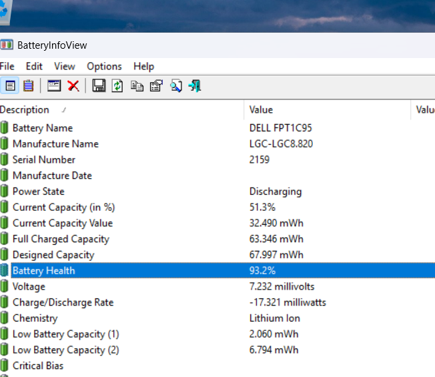Select the Charge/Discharge Rate row label

[63, 302]
